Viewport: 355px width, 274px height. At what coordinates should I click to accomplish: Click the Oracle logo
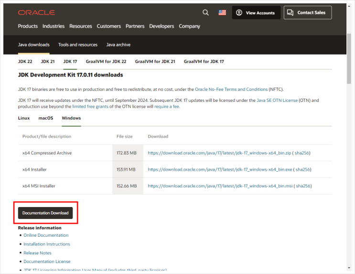coord(36,12)
